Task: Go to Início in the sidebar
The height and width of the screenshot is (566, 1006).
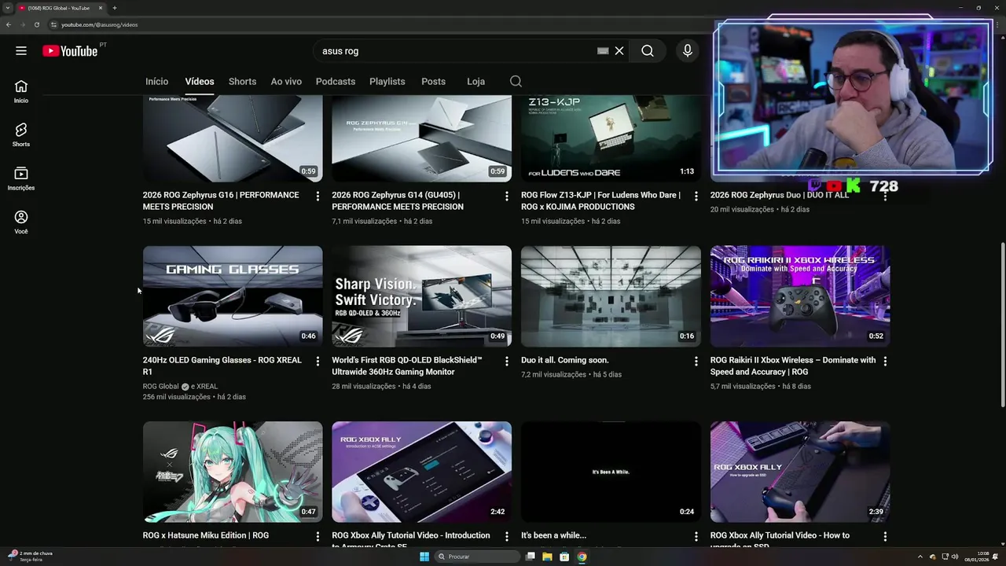Action: 21,91
